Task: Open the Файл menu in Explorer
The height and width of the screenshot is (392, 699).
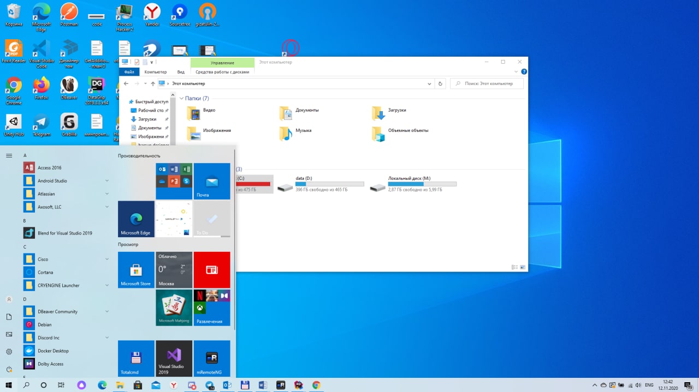Action: pyautogui.click(x=129, y=72)
